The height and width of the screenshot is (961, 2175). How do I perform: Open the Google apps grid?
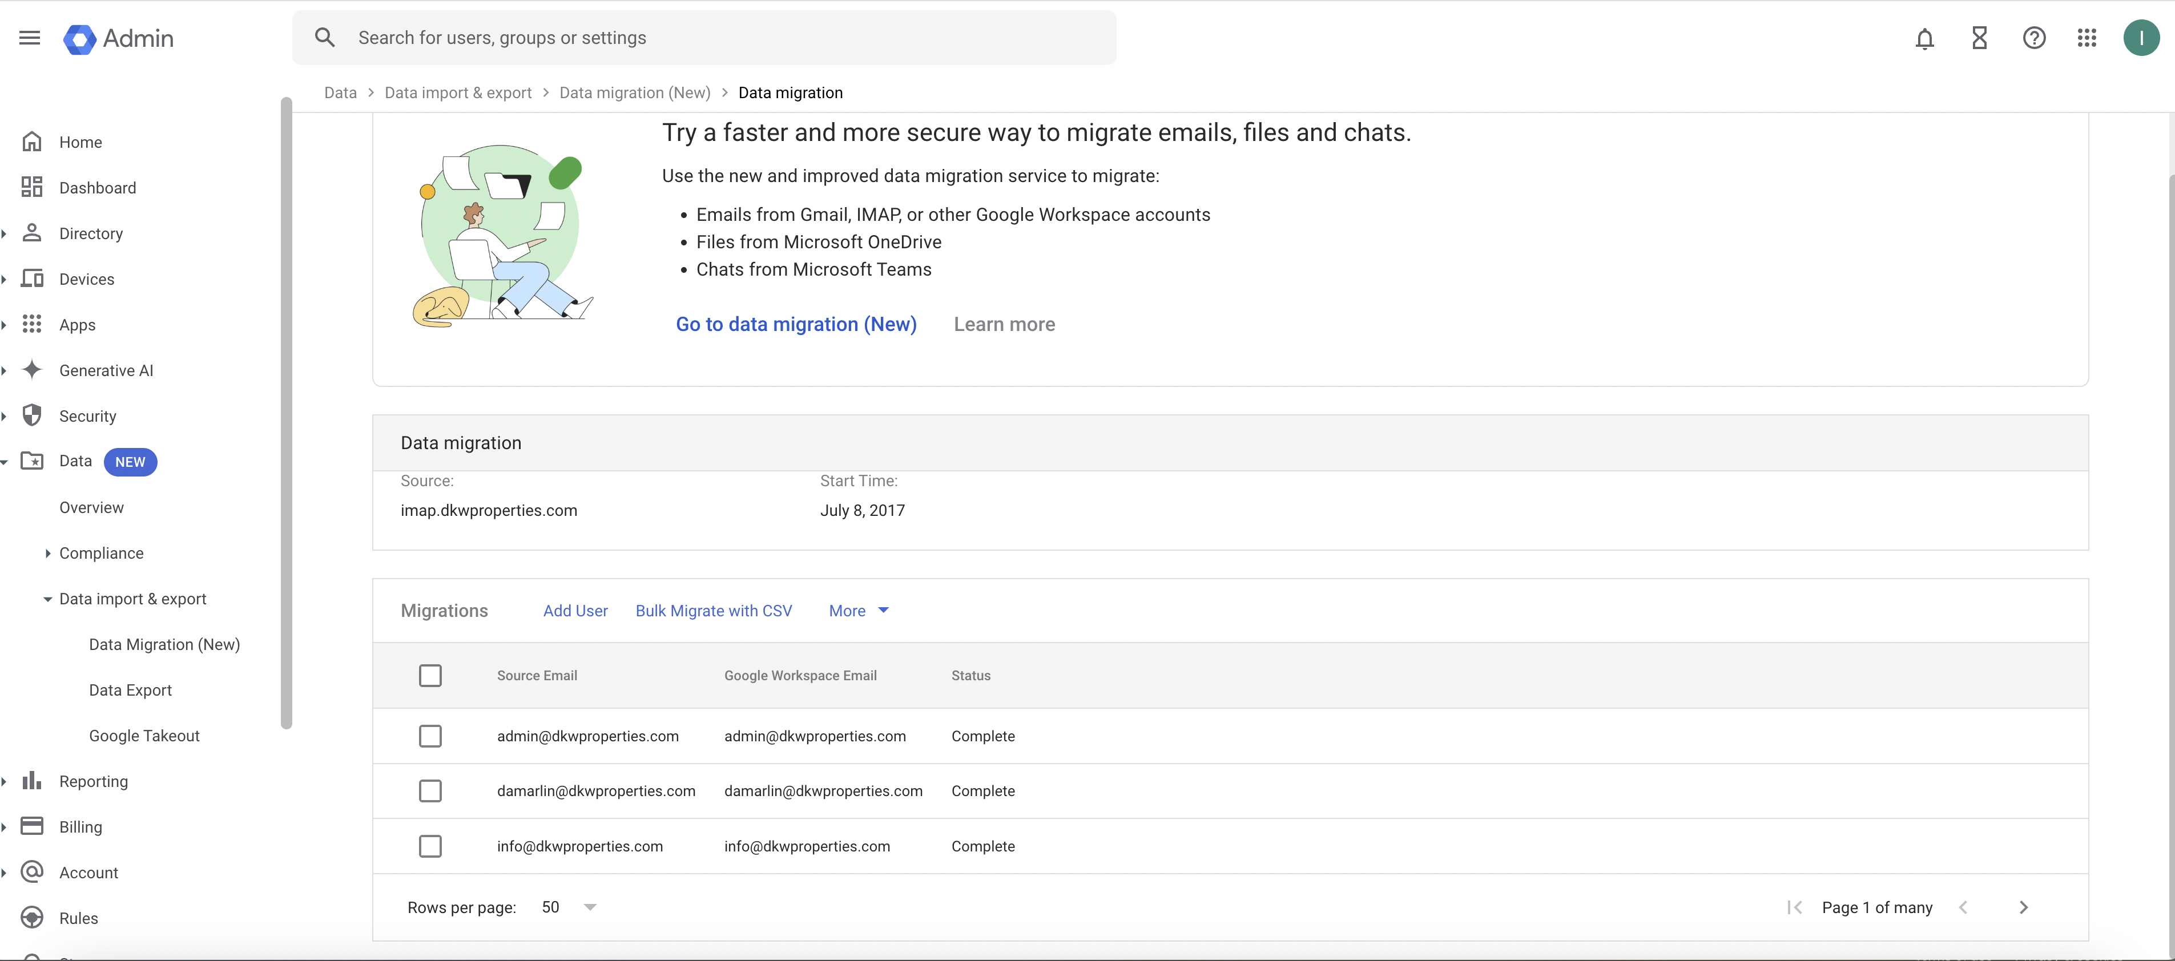[2087, 38]
